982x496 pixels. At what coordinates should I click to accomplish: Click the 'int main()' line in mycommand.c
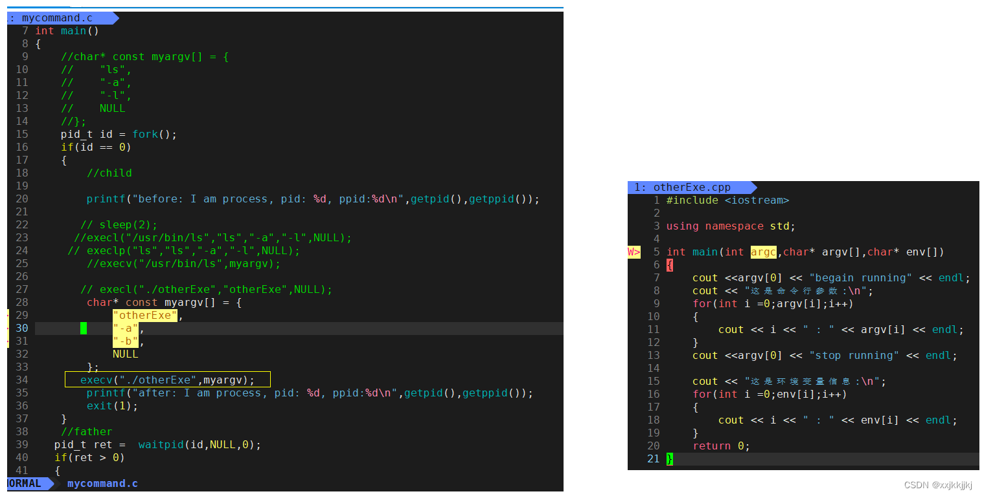tap(67, 30)
